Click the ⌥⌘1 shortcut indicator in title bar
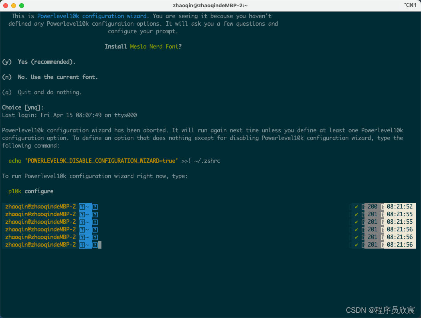Viewport: 421px width, 318px height. (x=410, y=5)
